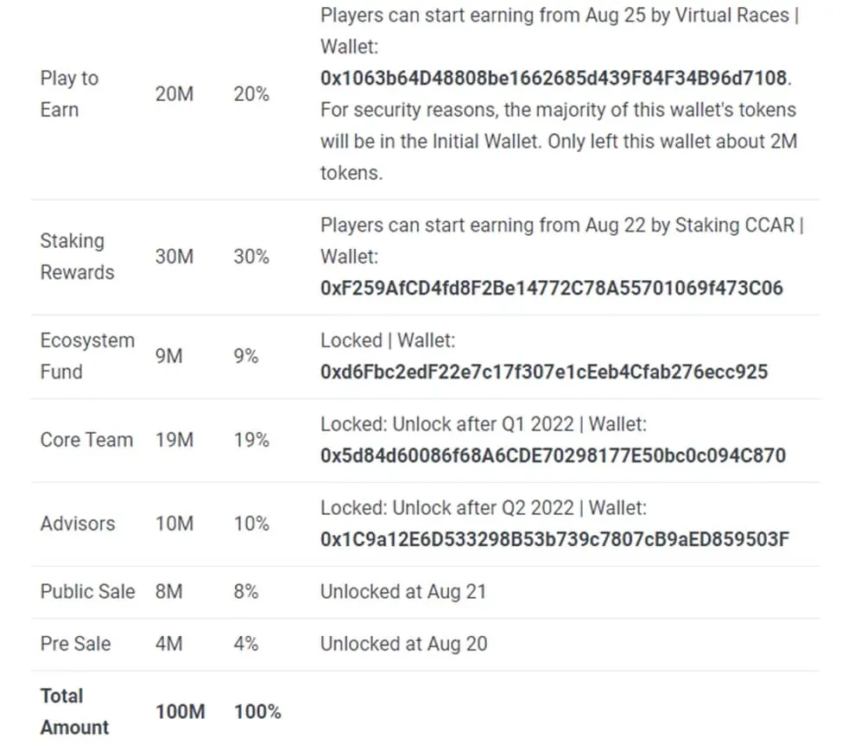
Task: Select the Core Team wallet address
Action: tap(553, 456)
